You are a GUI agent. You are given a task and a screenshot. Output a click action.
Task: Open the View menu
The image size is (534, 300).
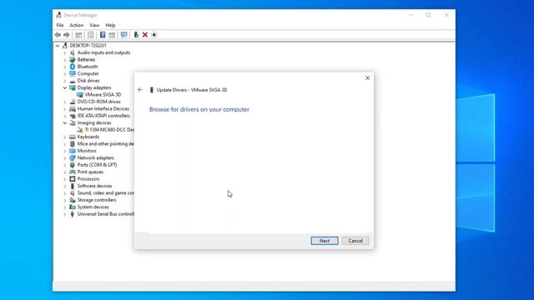tap(94, 25)
